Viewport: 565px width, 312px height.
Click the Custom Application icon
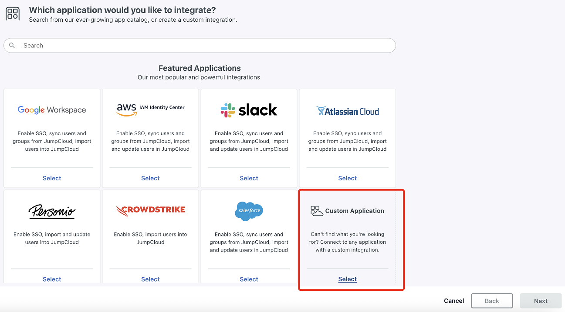pyautogui.click(x=317, y=211)
